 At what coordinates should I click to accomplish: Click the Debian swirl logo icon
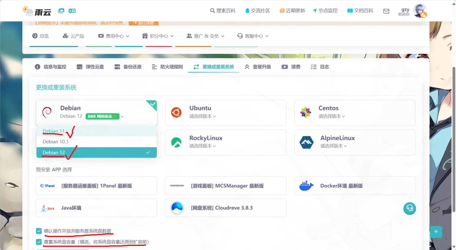[x=47, y=112]
